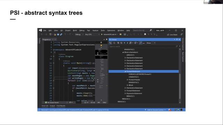Image resolution: width=223 pixels, height=125 pixels.
Task: Open the Debug menu
Action: click(x=82, y=31)
